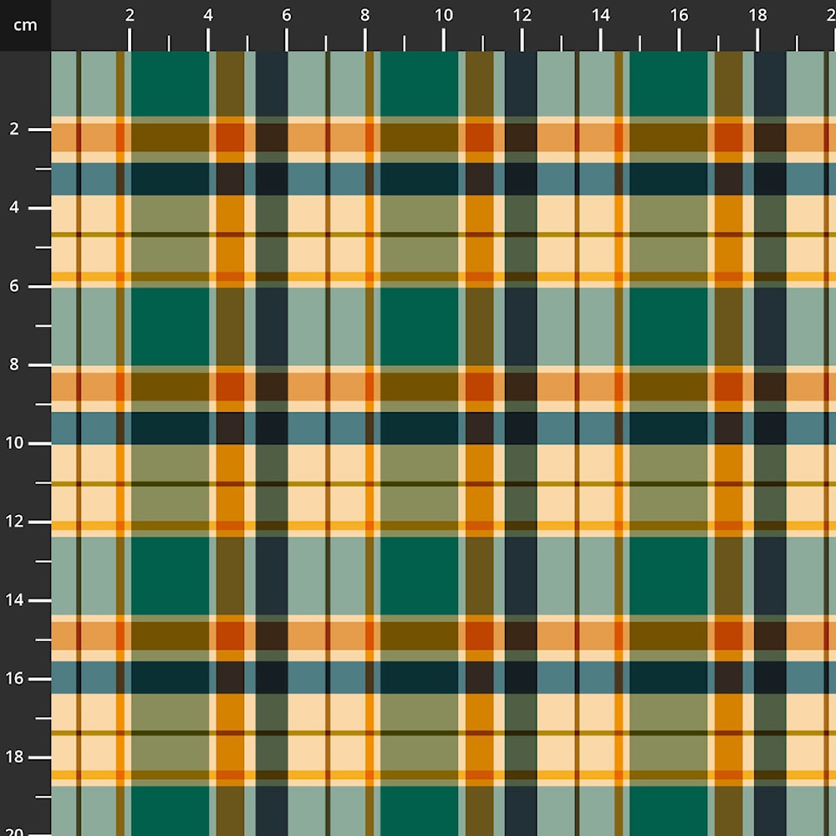
Task: Select the 16 mark on the top ruler
Action: coord(679,15)
